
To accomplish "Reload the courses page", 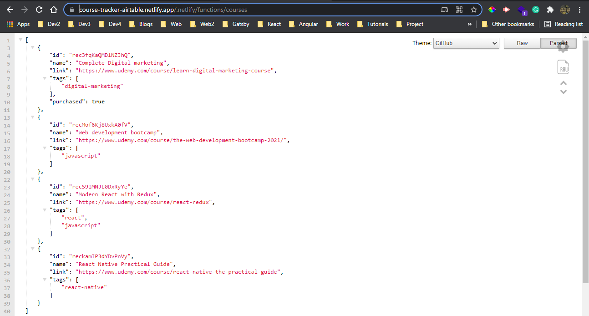I will click(39, 10).
